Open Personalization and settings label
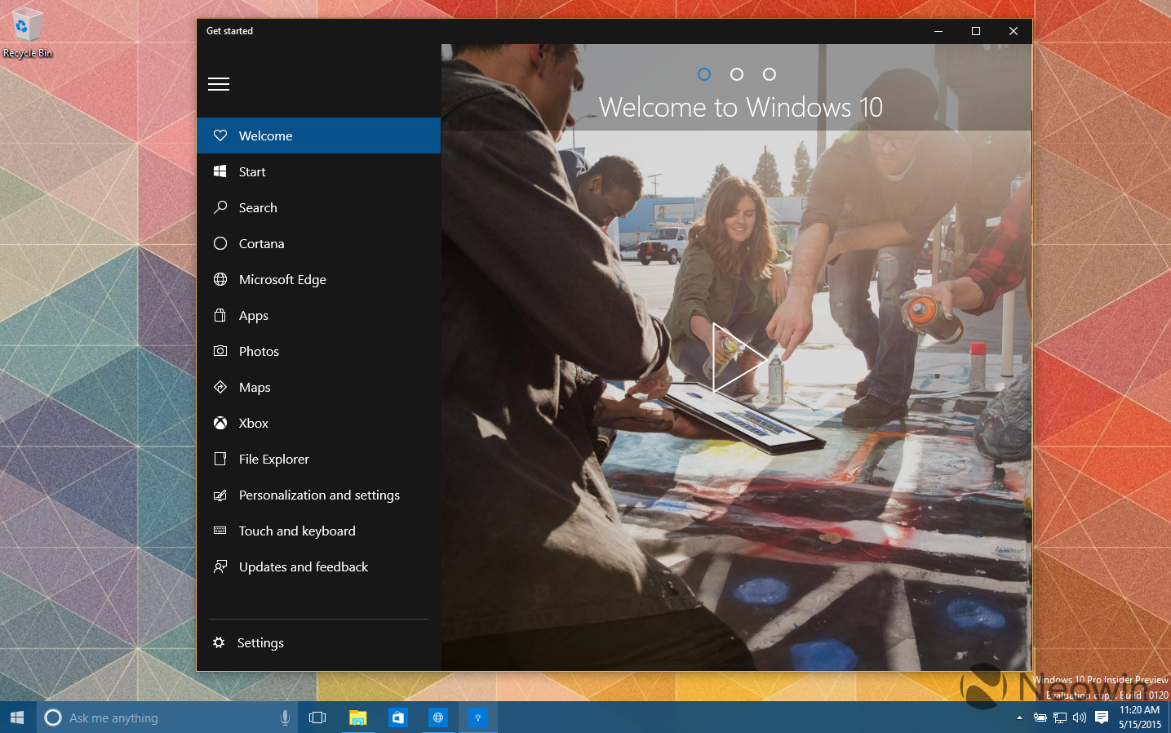 pos(319,495)
